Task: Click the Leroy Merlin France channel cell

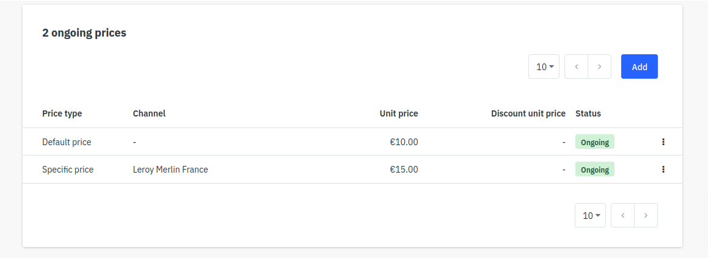Action: [x=170, y=170]
